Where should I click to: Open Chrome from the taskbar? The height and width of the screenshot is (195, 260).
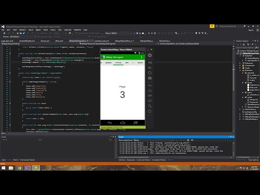(19, 168)
